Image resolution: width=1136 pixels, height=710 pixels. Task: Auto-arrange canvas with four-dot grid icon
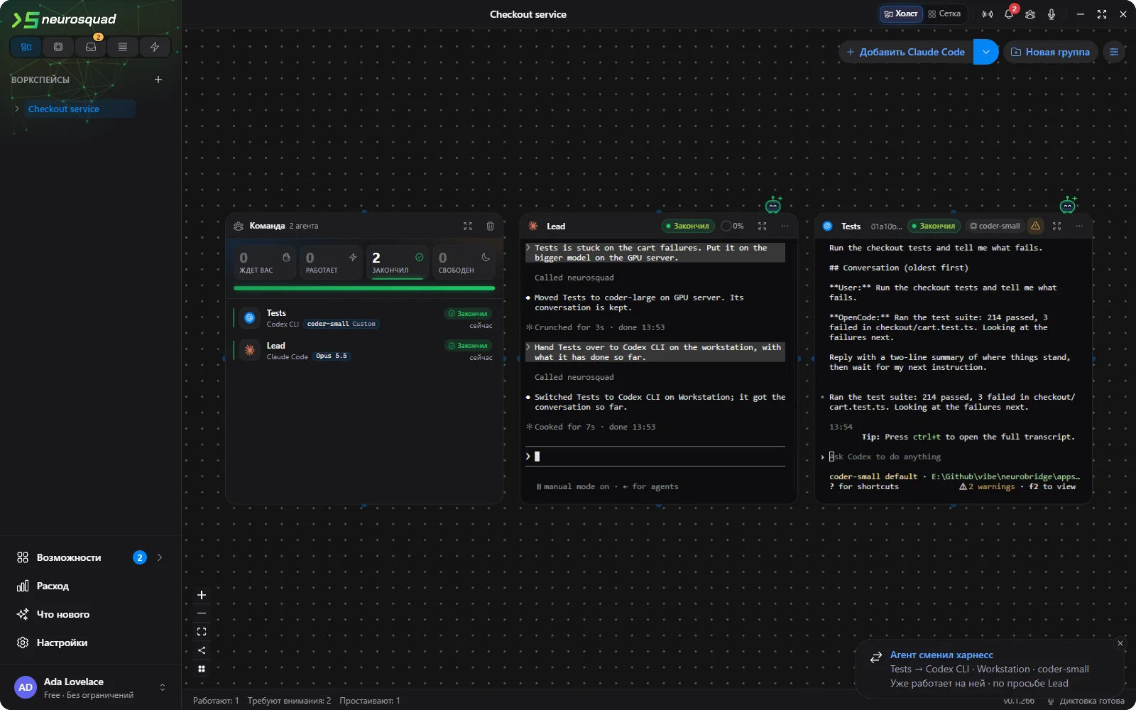(202, 669)
